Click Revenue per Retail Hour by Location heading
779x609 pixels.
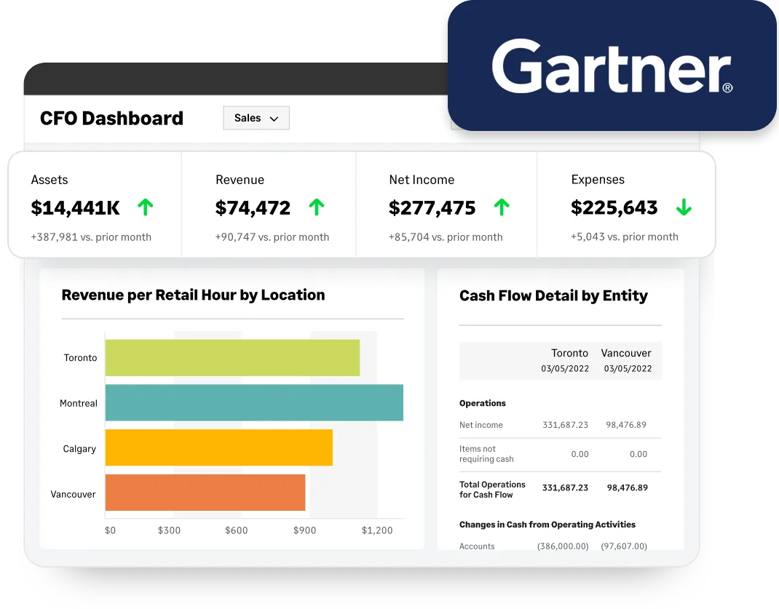click(193, 295)
